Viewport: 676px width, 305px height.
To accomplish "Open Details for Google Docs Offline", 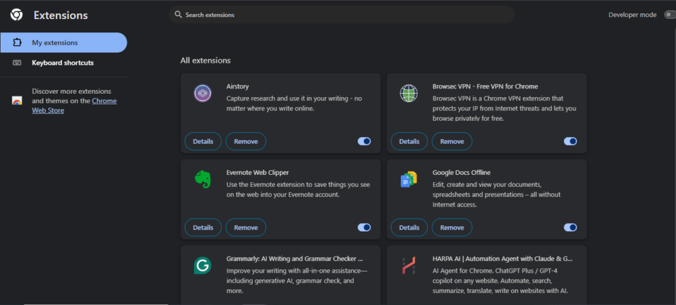I will click(409, 227).
